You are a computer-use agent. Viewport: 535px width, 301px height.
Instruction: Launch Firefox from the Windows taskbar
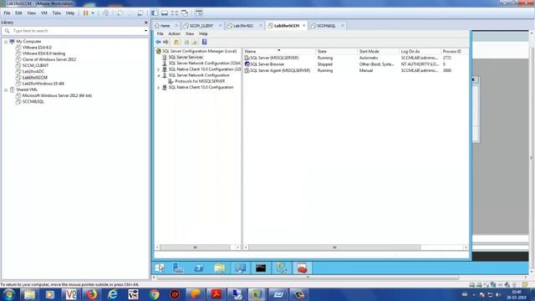91,294
